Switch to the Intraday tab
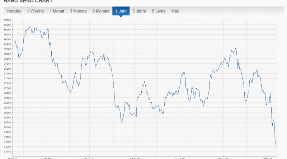 tap(14, 11)
